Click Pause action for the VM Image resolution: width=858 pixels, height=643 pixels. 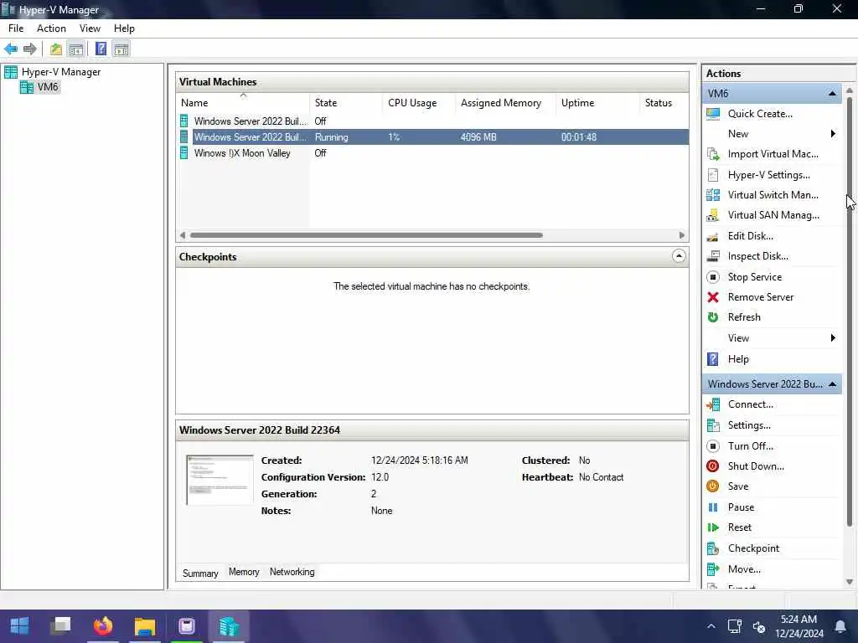coord(741,507)
